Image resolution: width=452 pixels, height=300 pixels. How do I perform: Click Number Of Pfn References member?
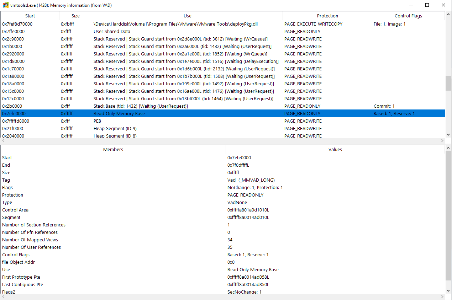[x=30, y=232]
